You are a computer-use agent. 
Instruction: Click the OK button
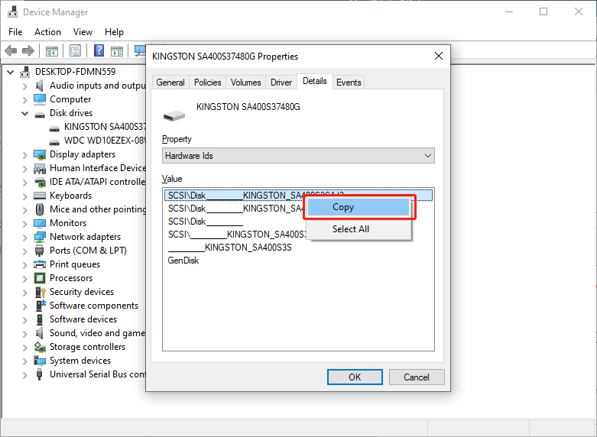coord(355,377)
